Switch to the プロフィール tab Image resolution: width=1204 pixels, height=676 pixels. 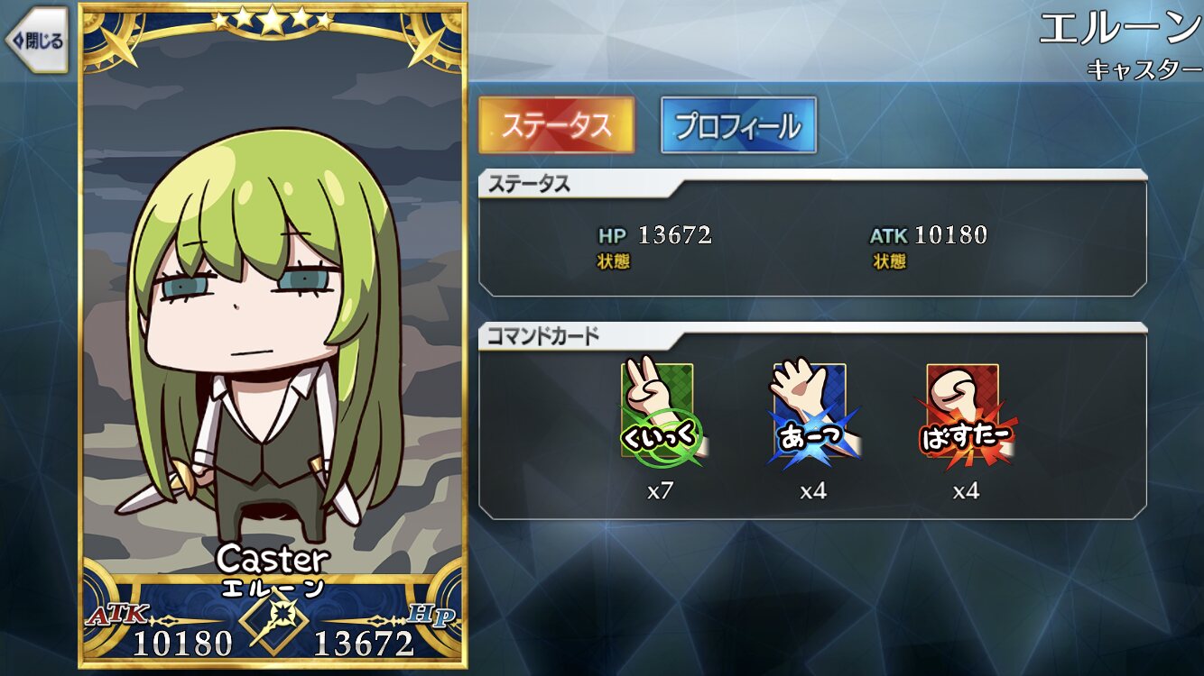(x=738, y=125)
